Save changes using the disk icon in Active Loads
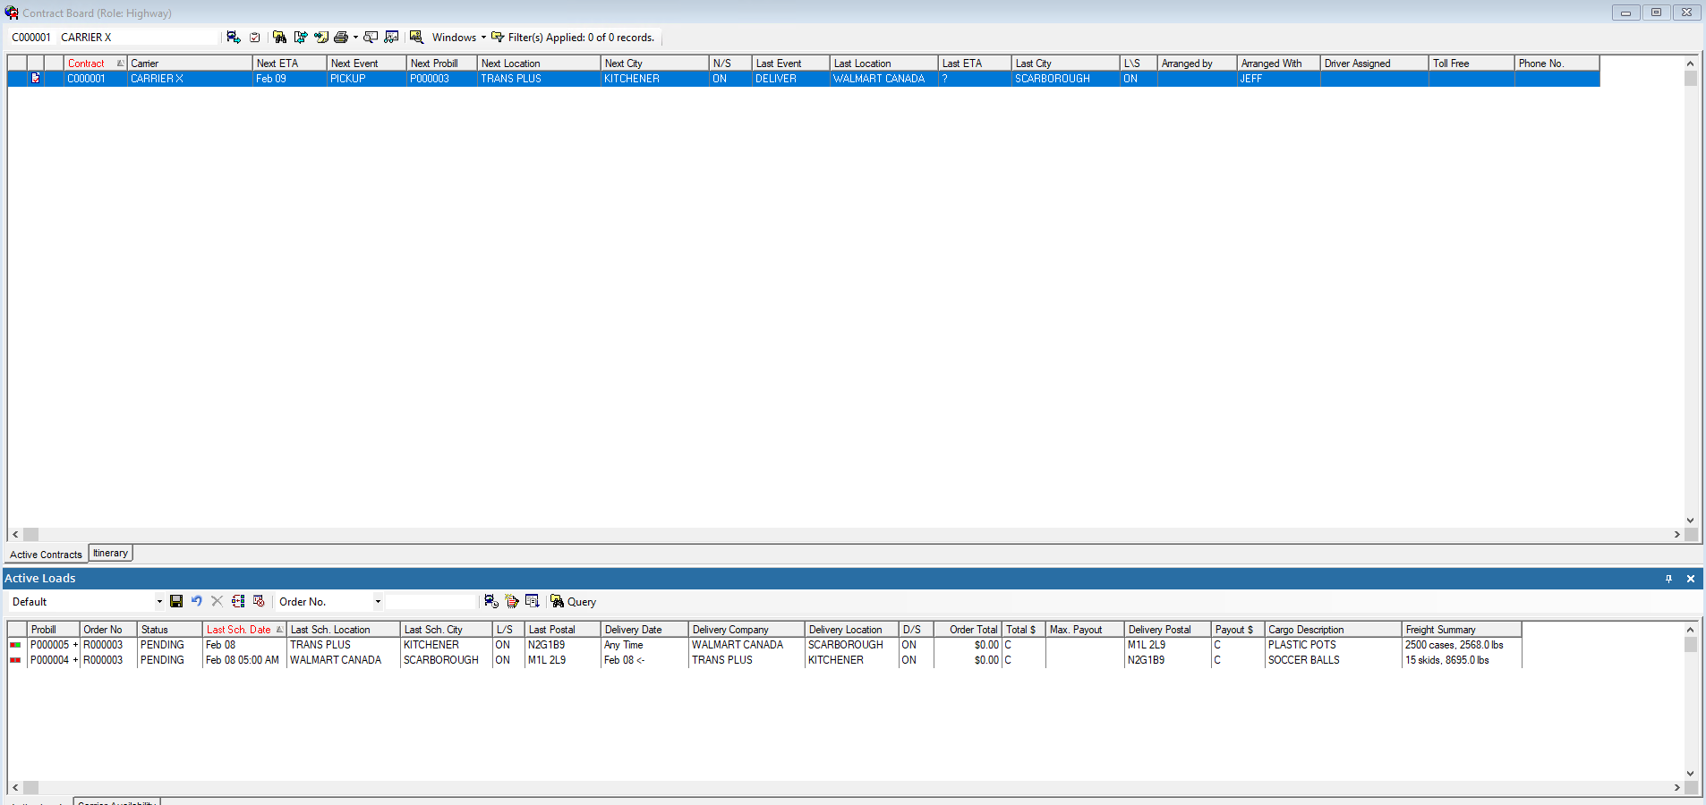Screen dimensions: 1706x805 [176, 601]
